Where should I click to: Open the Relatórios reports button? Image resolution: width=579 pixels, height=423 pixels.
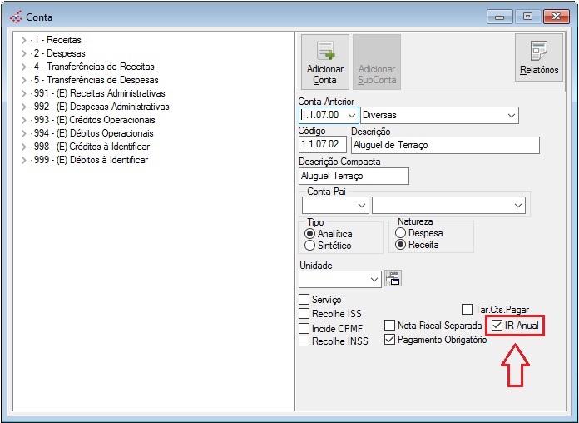click(538, 57)
